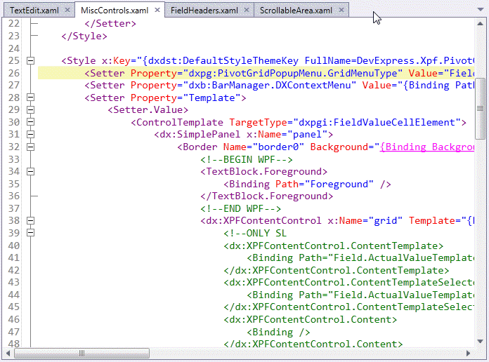This screenshot has width=489, height=362.
Task: Close the MiscControls.xaml tab
Action: click(157, 10)
